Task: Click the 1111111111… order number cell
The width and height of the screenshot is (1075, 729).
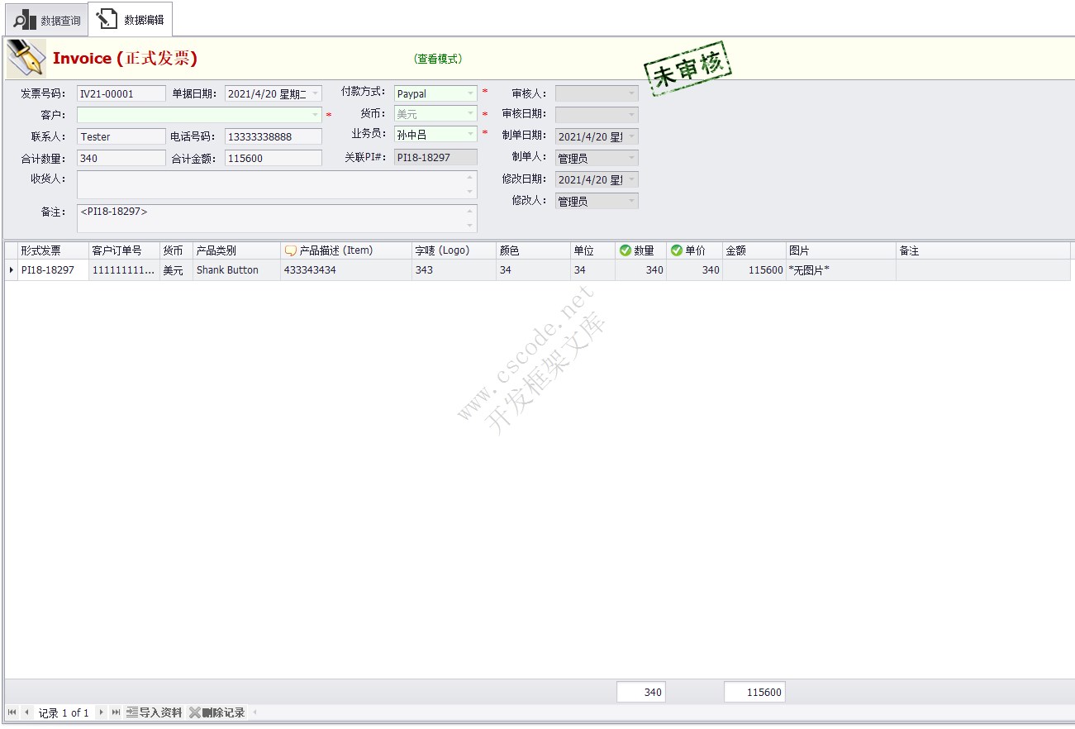Action: click(124, 270)
